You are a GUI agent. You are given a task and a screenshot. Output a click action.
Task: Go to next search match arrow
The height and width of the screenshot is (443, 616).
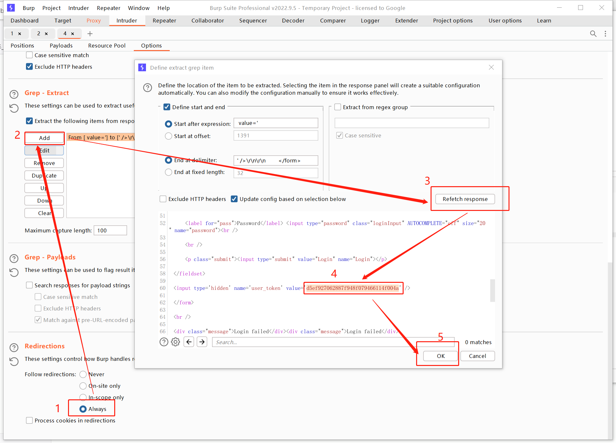202,342
